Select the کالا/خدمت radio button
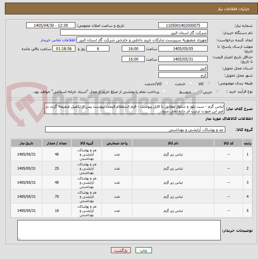The image size is (258, 259). tap(167, 83)
